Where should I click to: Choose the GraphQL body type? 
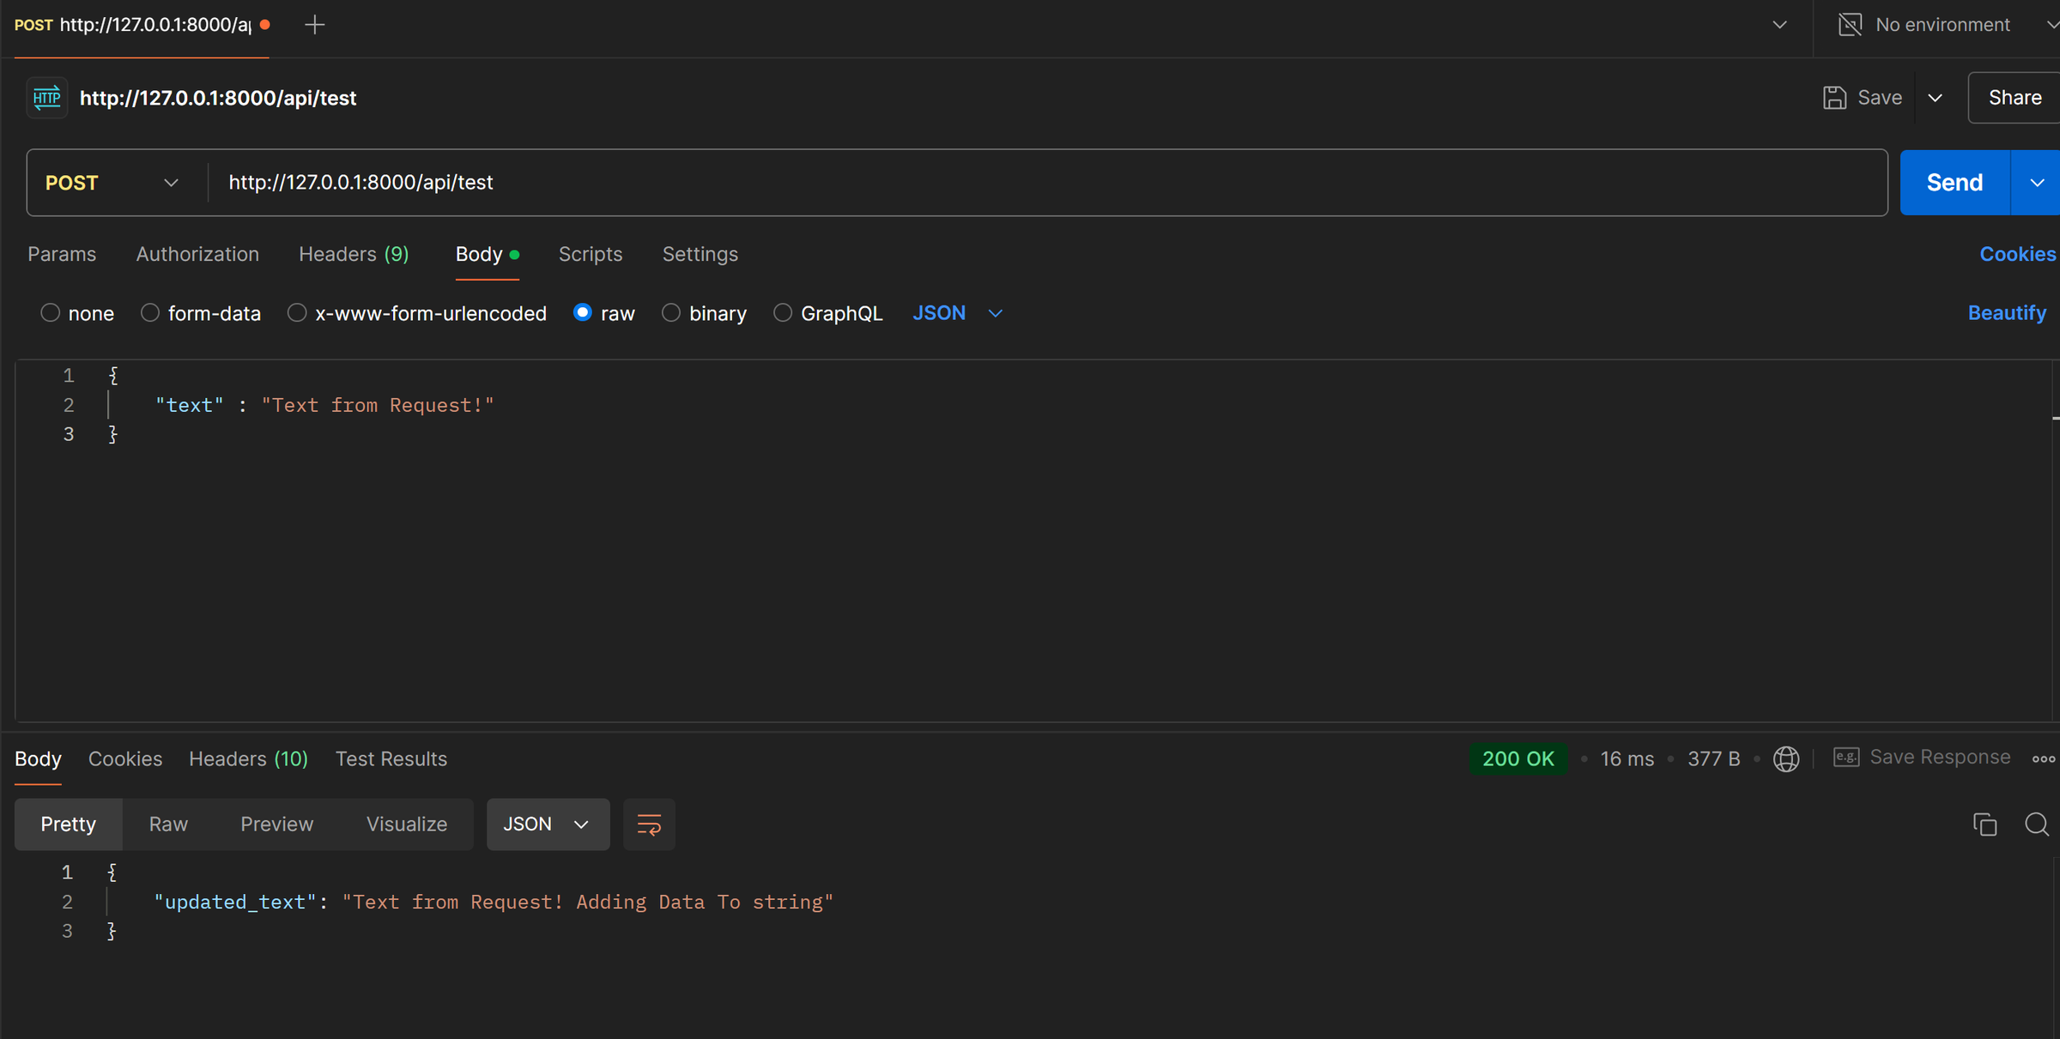782,312
